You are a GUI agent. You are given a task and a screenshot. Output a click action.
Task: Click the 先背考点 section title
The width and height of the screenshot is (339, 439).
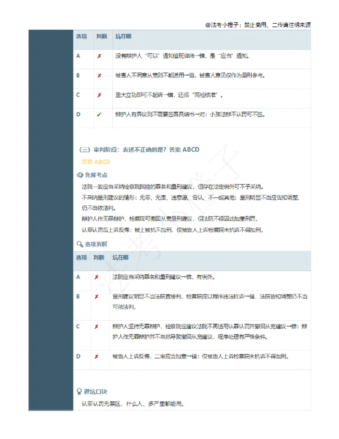[96, 175]
